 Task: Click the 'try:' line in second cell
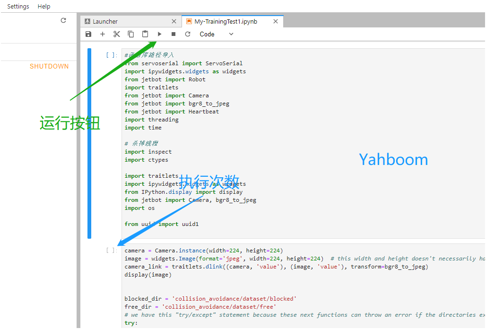(x=131, y=323)
